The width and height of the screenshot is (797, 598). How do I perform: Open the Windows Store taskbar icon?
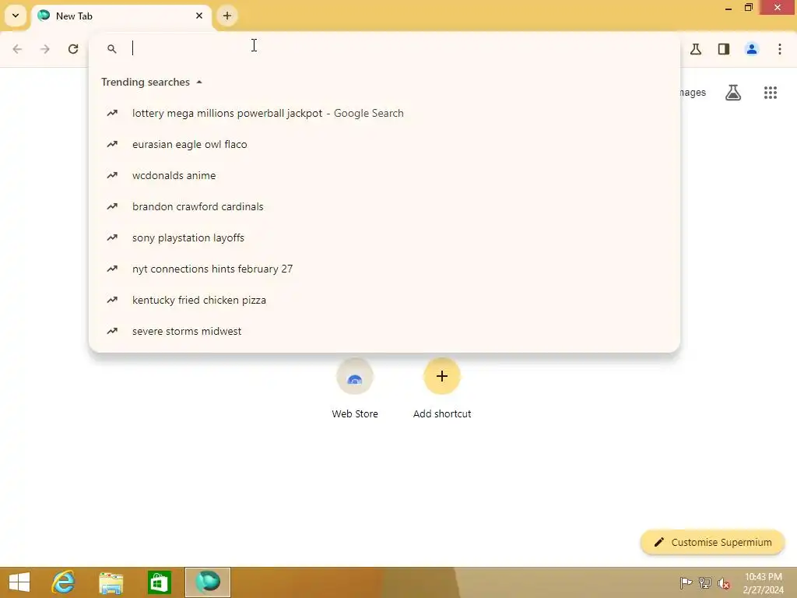pyautogui.click(x=159, y=582)
